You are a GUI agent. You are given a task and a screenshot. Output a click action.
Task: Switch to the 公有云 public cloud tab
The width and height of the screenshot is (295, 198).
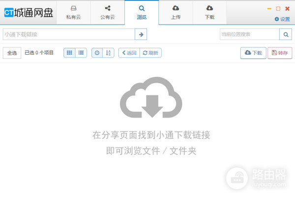(108, 13)
